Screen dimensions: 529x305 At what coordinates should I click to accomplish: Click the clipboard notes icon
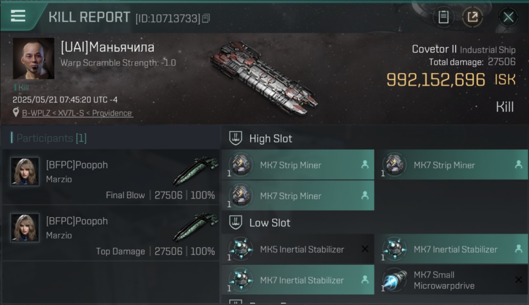point(443,17)
